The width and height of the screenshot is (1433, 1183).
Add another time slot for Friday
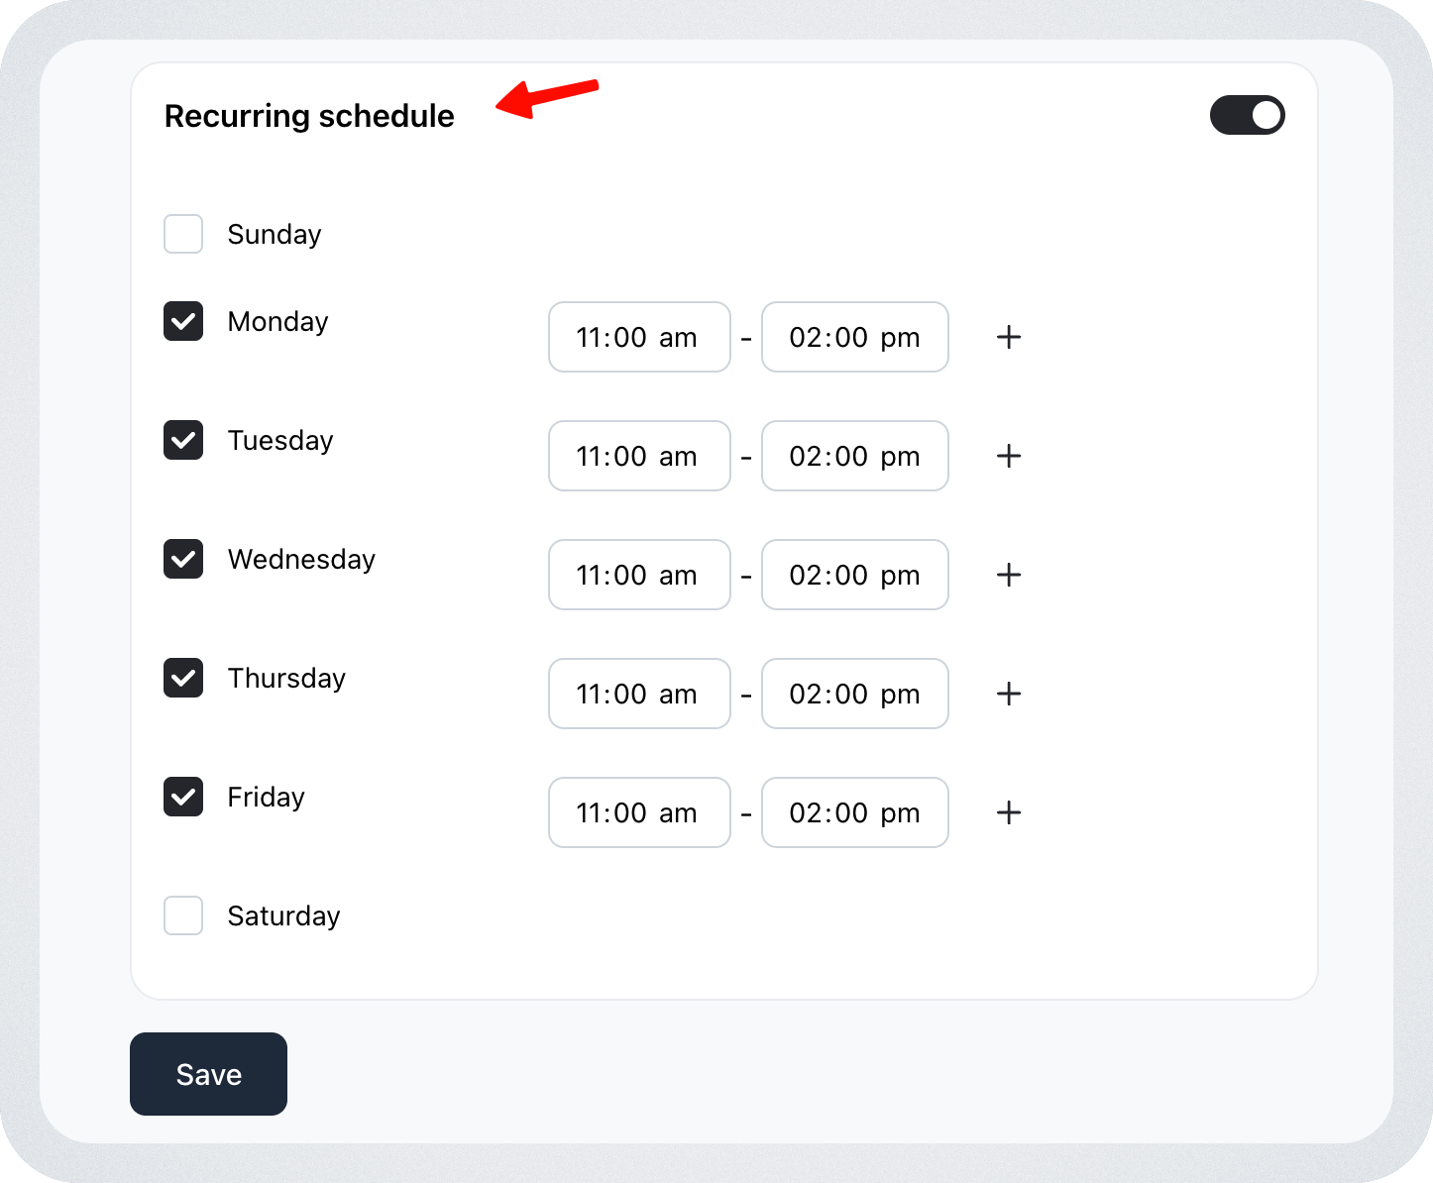[1009, 812]
